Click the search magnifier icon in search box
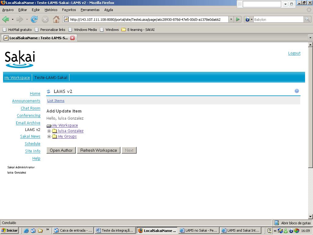Viewport: 313px width, 235px height. click(307, 20)
